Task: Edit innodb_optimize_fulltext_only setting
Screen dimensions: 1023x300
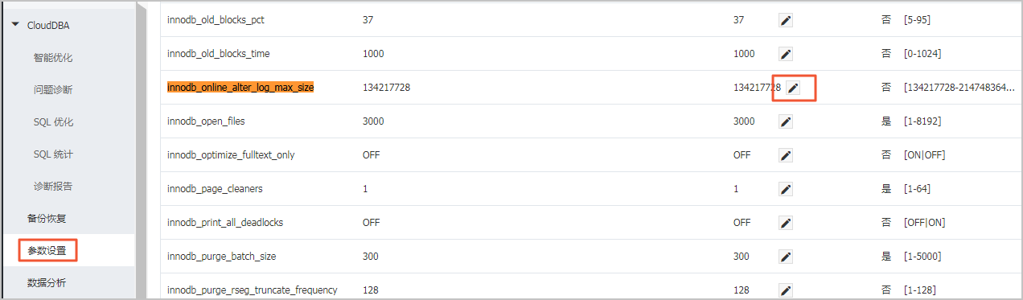Action: (786, 155)
